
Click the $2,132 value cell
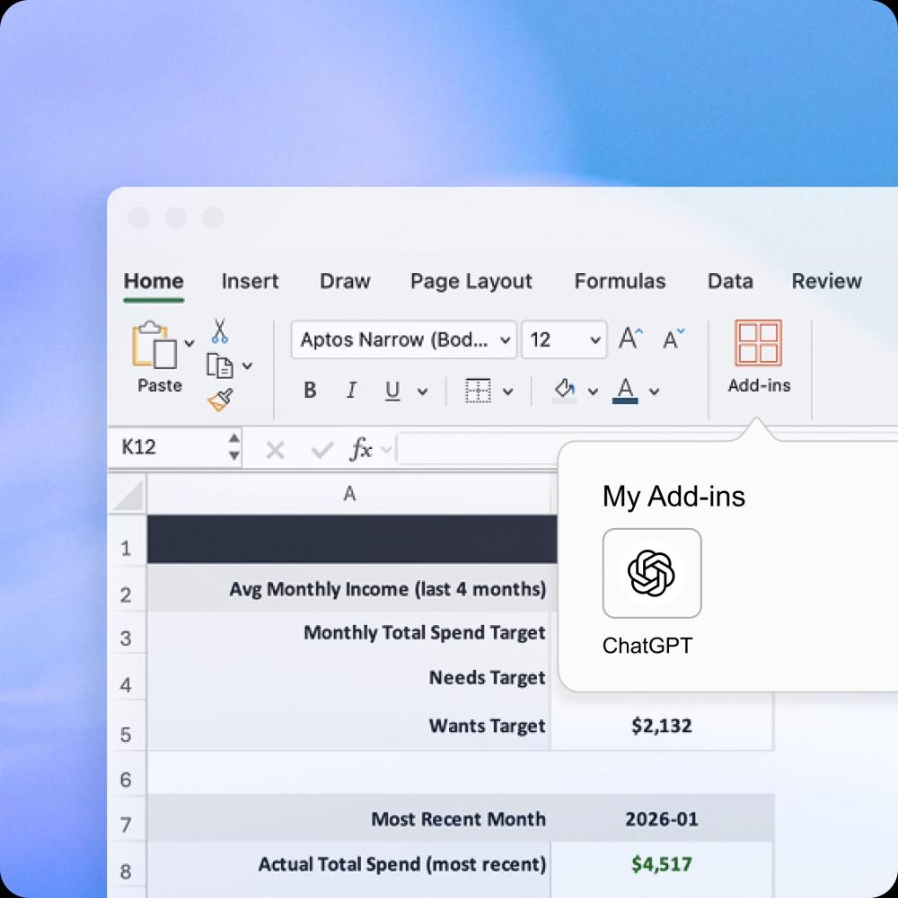tap(662, 726)
